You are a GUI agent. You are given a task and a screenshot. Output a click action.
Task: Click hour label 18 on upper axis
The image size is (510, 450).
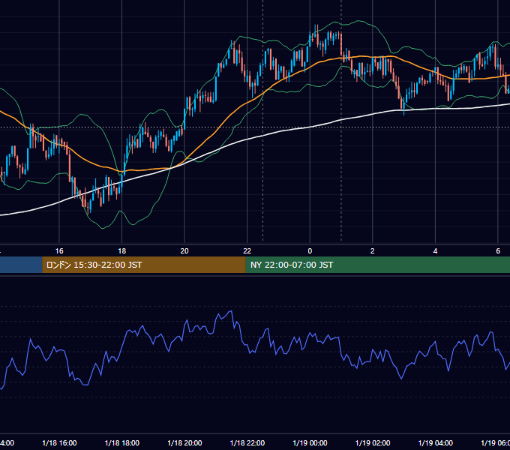click(122, 251)
